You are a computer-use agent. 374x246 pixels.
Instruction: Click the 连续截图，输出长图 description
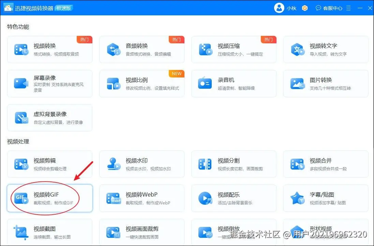[x=52, y=237]
